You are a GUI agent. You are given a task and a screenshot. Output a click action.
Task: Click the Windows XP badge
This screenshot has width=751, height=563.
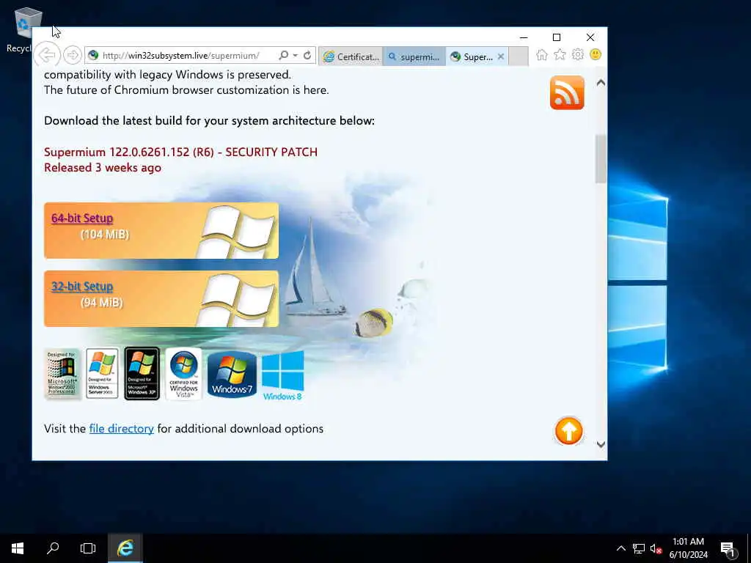[142, 373]
